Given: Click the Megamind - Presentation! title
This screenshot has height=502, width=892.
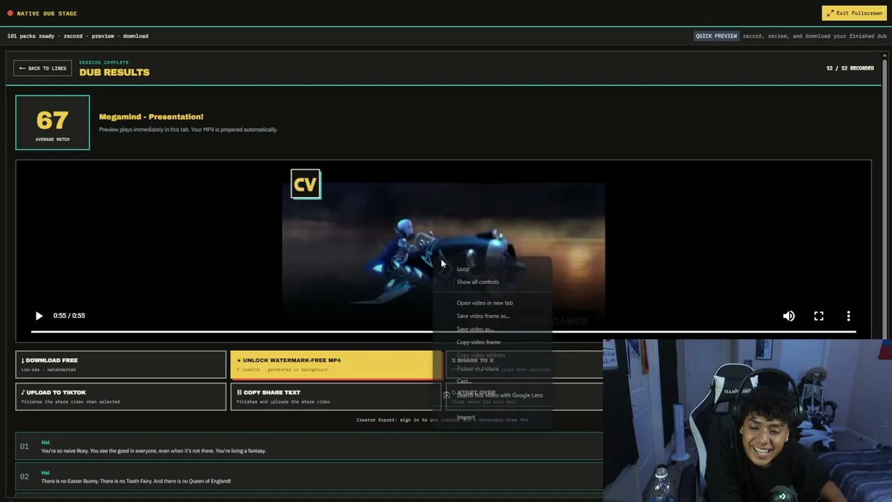Looking at the screenshot, I should click(151, 117).
